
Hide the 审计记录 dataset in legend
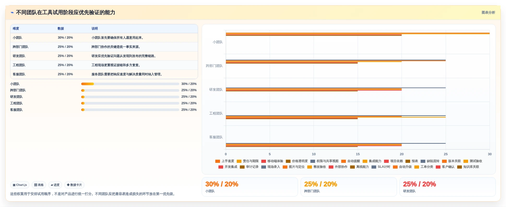click(x=249, y=167)
